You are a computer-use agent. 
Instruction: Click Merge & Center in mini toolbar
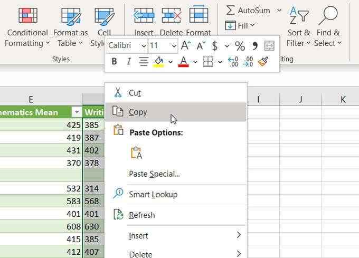269,45
